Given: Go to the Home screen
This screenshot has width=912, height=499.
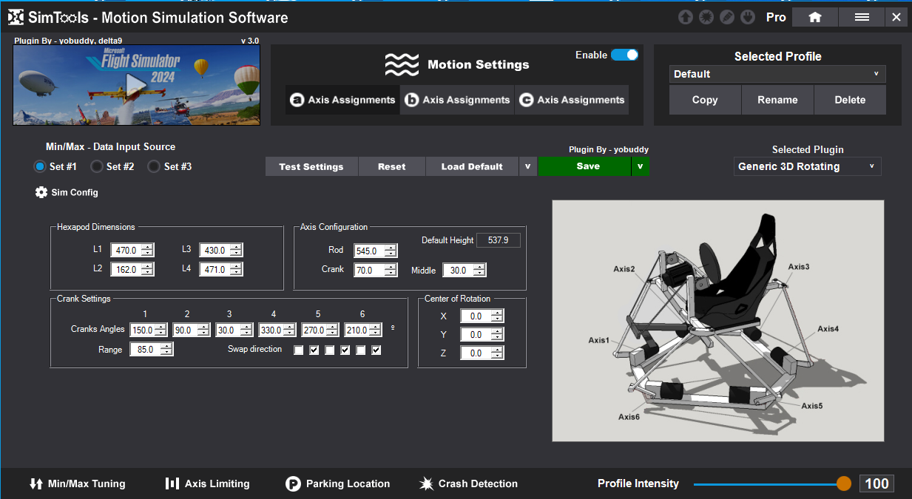Looking at the screenshot, I should (x=815, y=17).
